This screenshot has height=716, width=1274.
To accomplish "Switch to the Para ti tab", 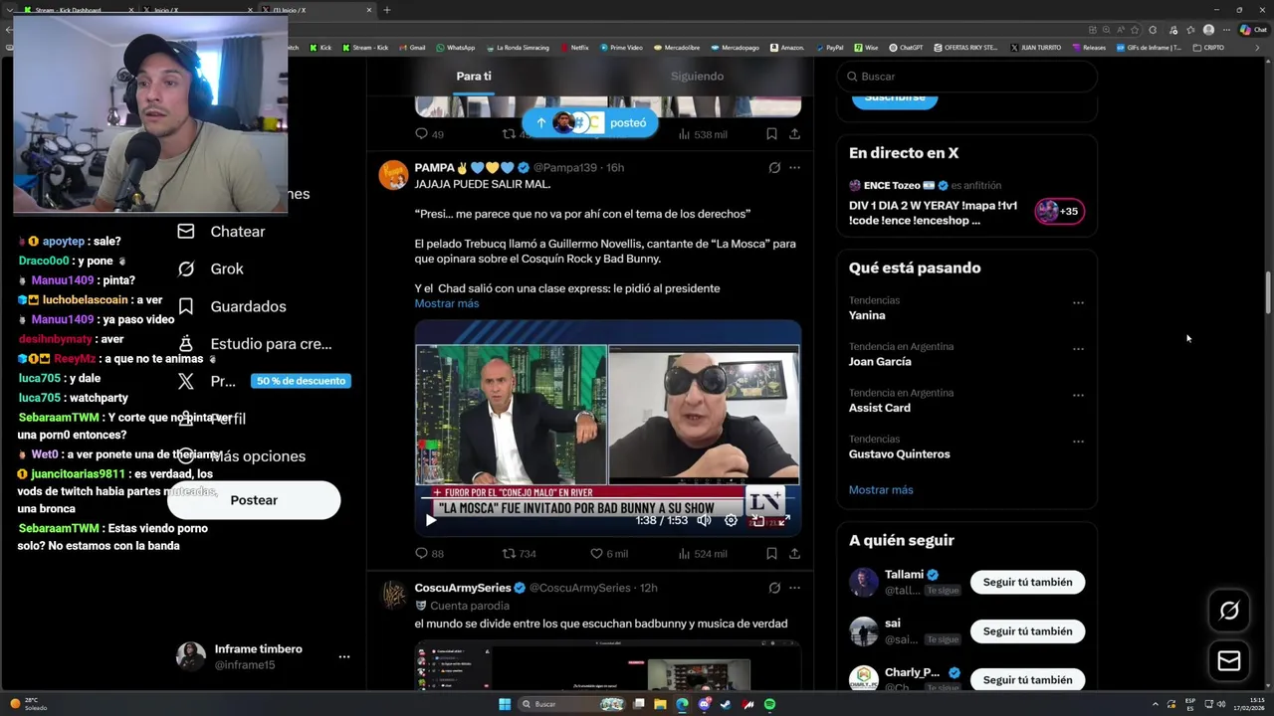I will click(474, 76).
